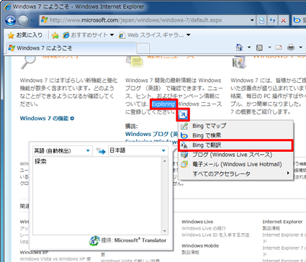Image resolution: width=306 pixels, height=262 pixels.
Task: Open the お気に入り favorites star button
Action: click(25, 35)
